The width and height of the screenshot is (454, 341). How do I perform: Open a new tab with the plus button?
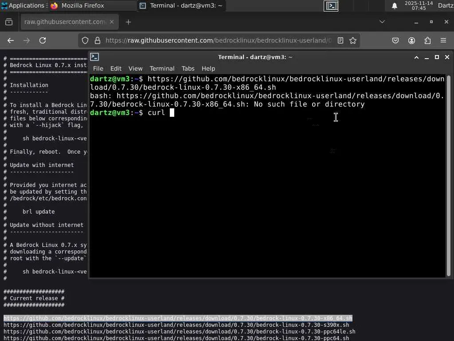pos(128,22)
